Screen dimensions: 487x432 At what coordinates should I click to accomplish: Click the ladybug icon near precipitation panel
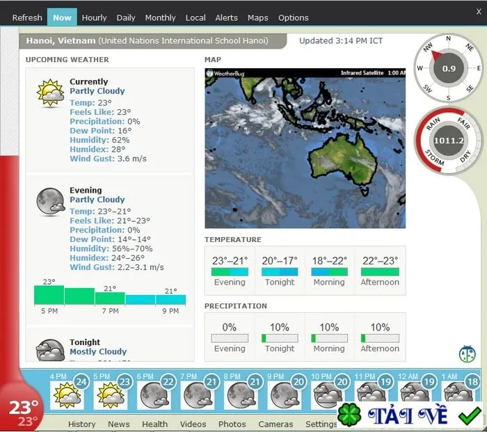pos(467,353)
